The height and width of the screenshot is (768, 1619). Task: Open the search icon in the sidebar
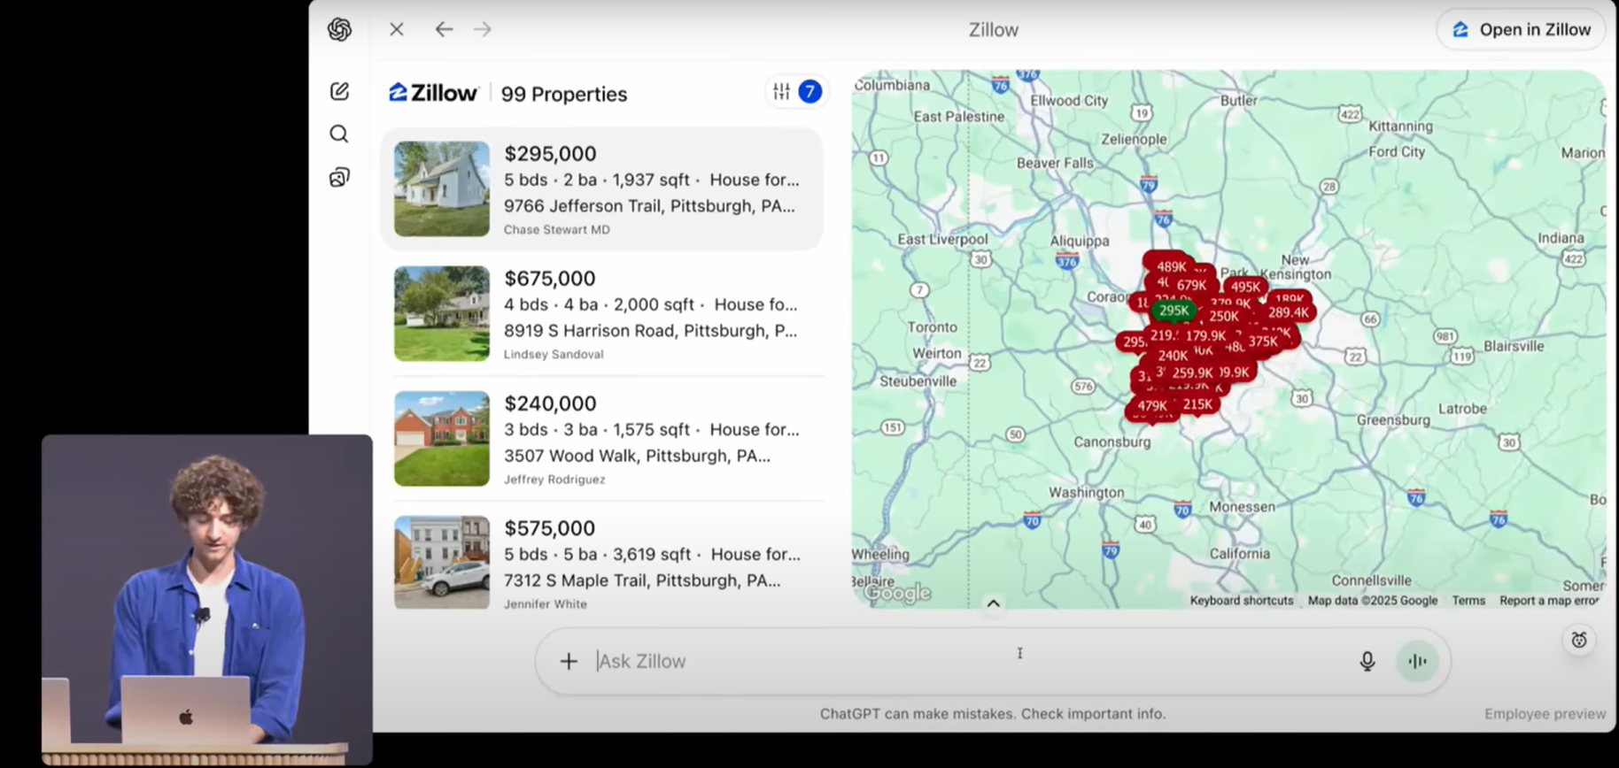(x=339, y=134)
